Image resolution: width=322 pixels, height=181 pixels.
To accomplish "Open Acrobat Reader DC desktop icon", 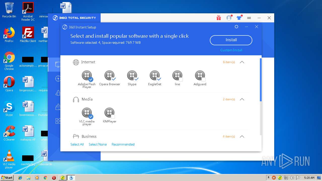I will 28,12.
